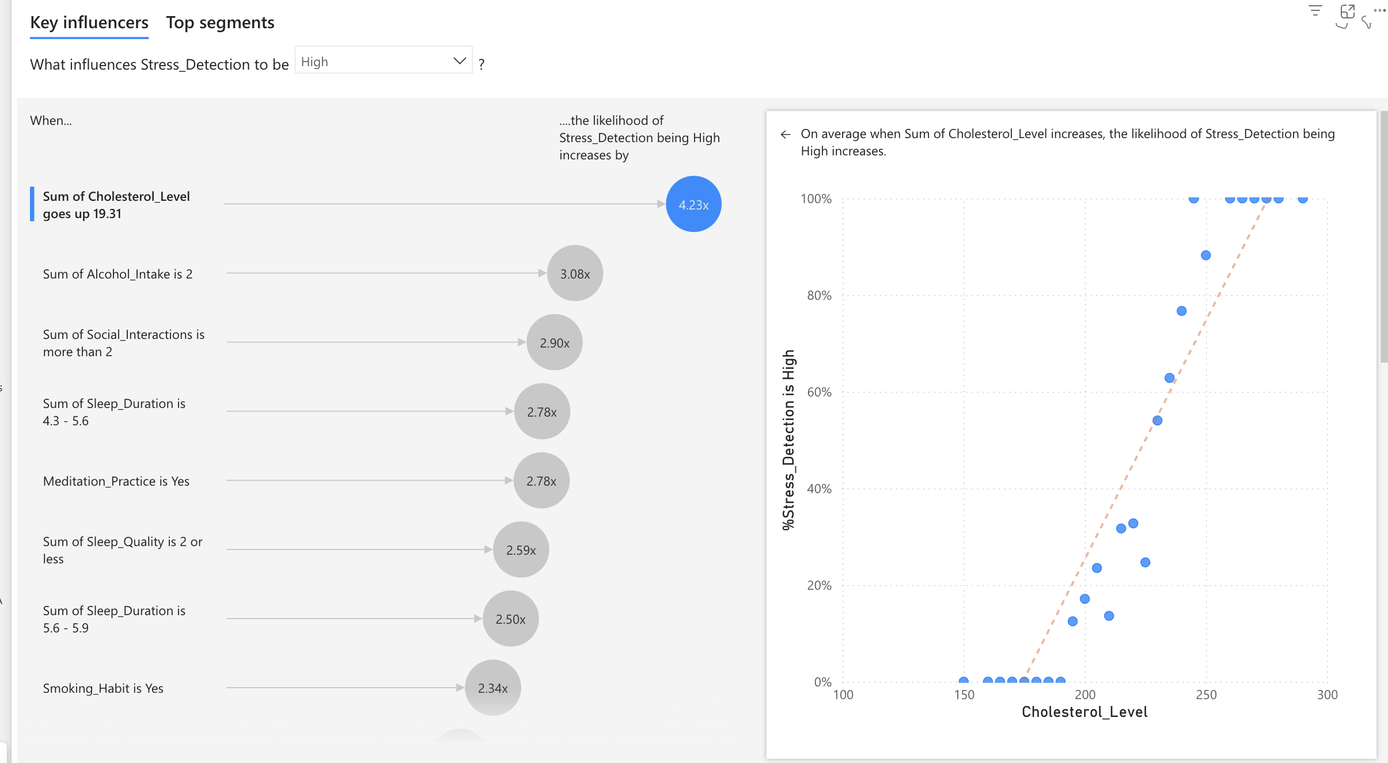
Task: Select Meditation_Practice is Yes influencer
Action: pyautogui.click(x=116, y=481)
